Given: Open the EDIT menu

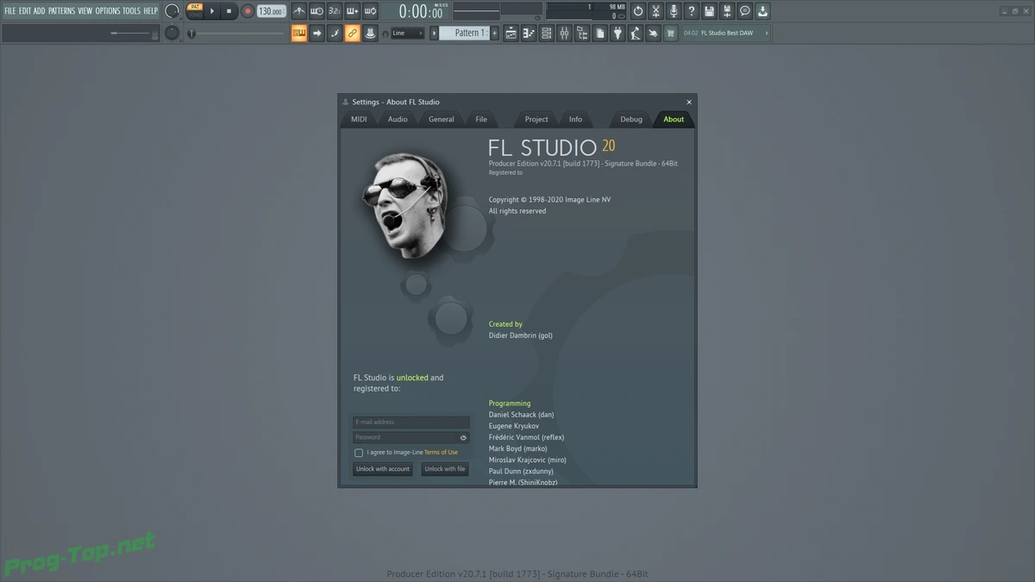Looking at the screenshot, I should (25, 11).
